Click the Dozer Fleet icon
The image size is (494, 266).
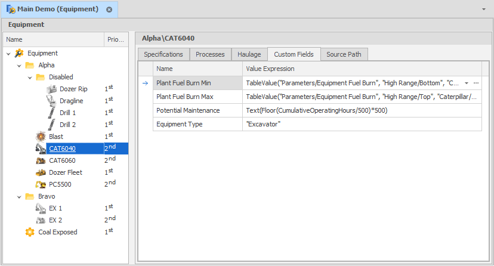click(x=41, y=172)
